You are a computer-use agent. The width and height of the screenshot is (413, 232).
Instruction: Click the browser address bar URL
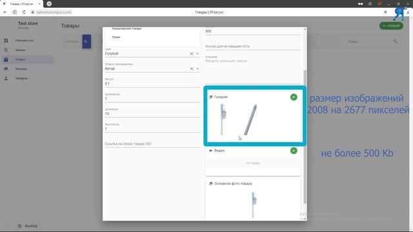pyautogui.click(x=54, y=12)
